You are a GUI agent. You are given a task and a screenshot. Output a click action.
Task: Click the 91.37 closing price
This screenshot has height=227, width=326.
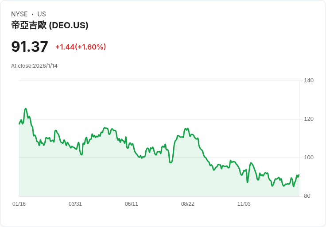(x=30, y=46)
